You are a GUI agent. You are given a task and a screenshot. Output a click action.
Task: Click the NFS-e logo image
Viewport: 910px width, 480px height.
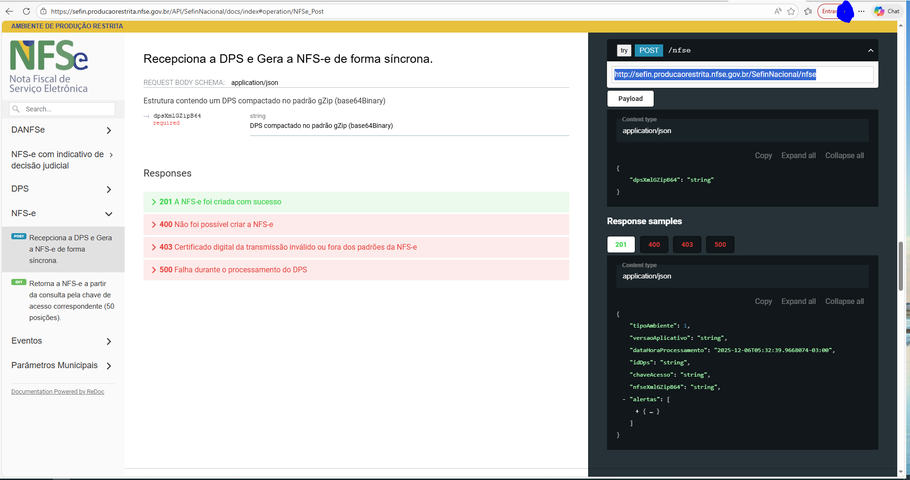[49, 66]
